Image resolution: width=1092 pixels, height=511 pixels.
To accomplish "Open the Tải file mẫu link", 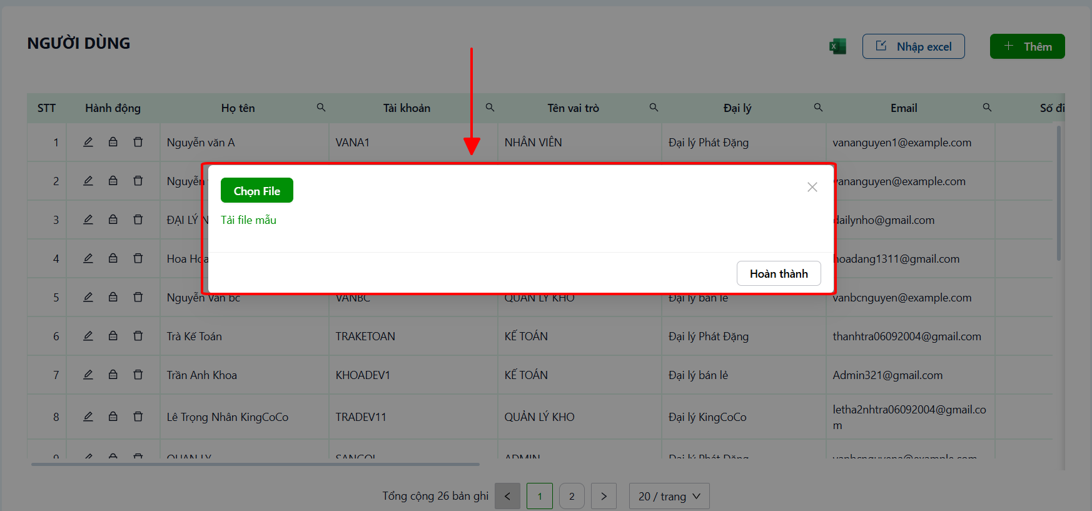I will [248, 220].
